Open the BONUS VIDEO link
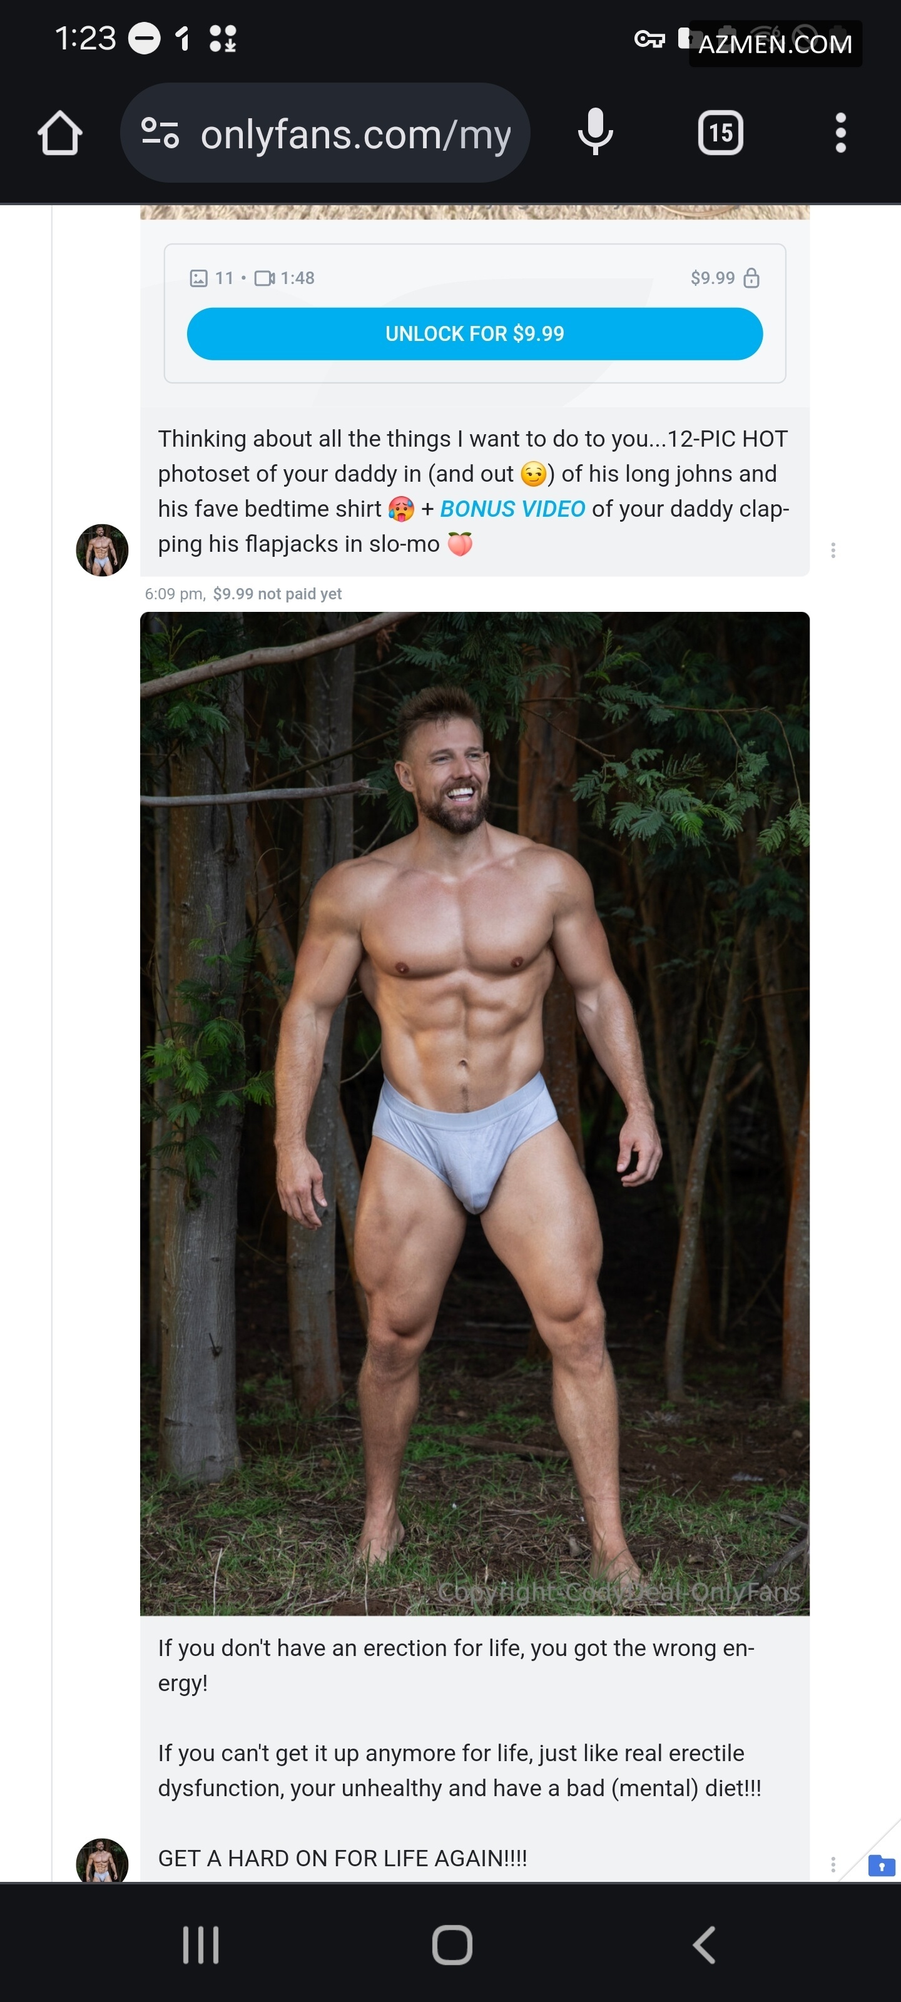The height and width of the screenshot is (2002, 901). point(512,508)
